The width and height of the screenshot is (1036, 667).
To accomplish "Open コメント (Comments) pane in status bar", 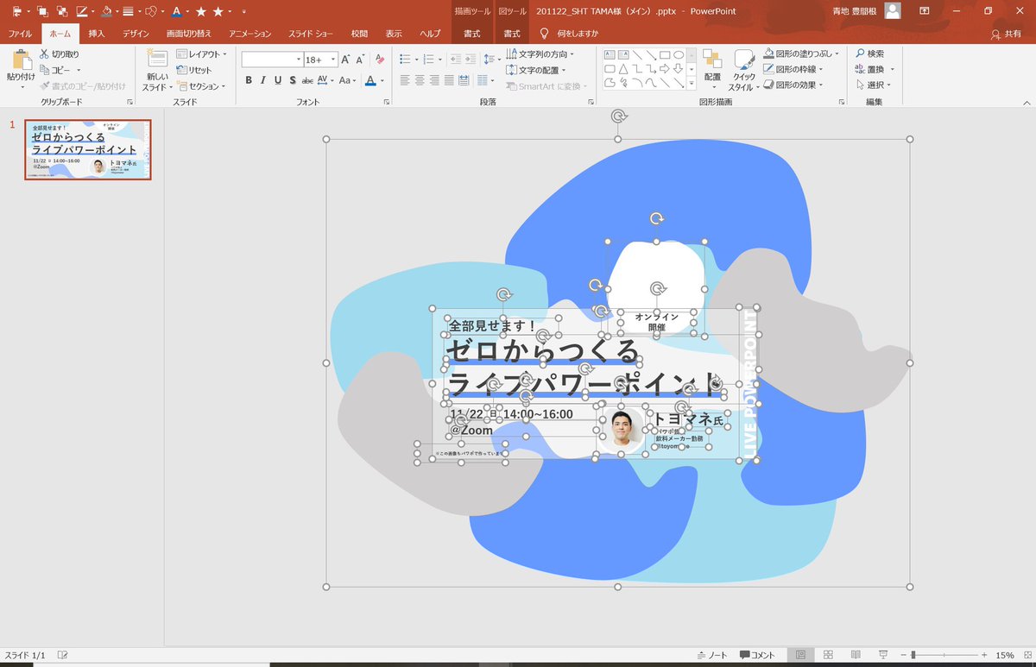I will [x=757, y=655].
